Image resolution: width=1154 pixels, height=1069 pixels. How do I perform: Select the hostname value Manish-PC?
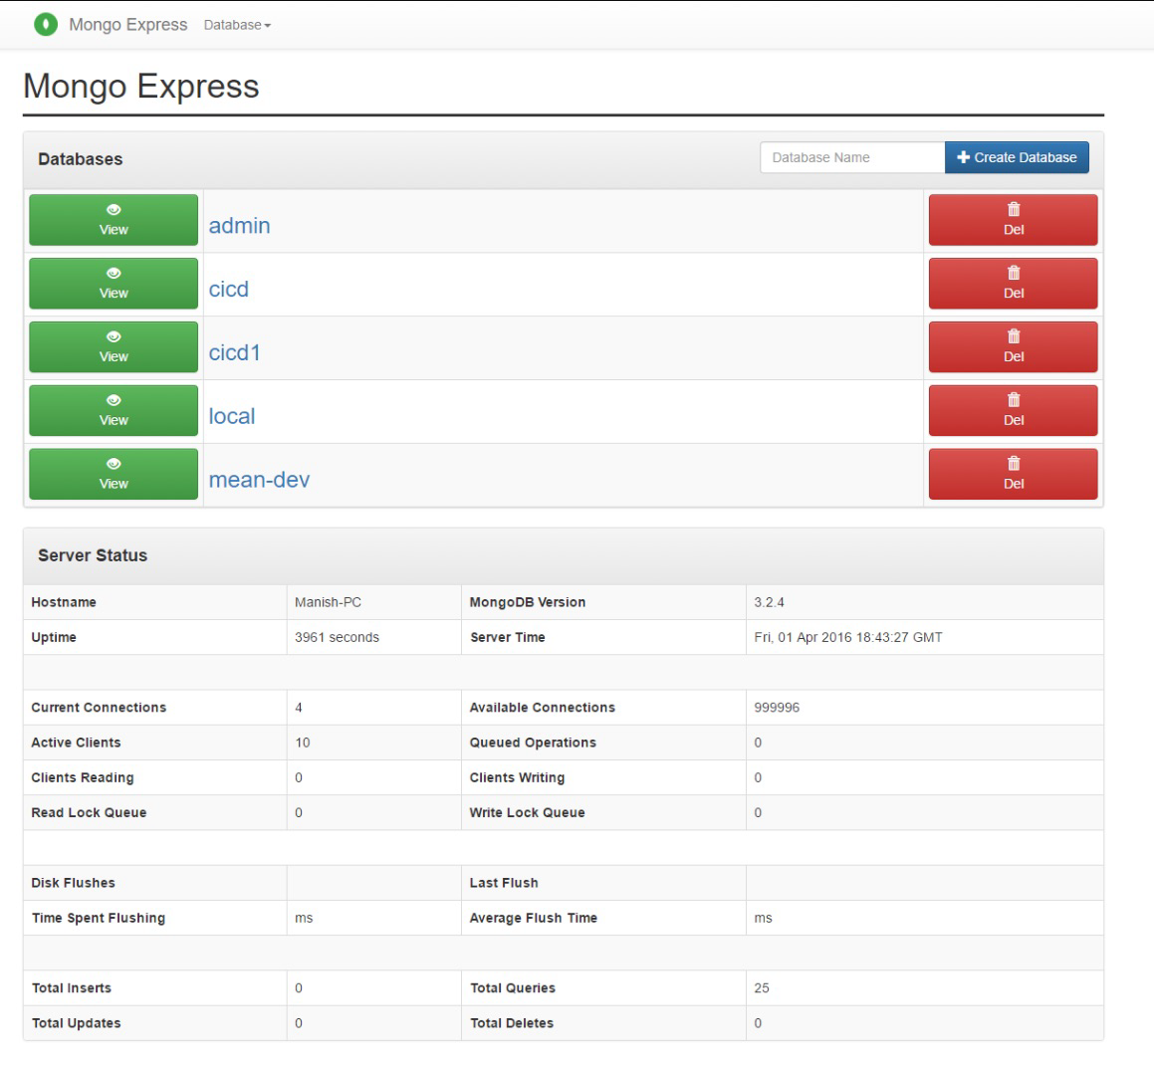click(x=329, y=602)
